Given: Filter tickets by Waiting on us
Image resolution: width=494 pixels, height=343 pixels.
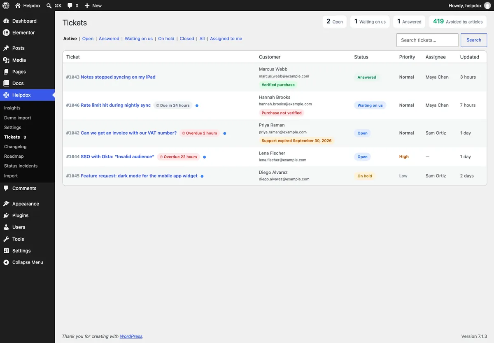Looking at the screenshot, I should point(139,39).
